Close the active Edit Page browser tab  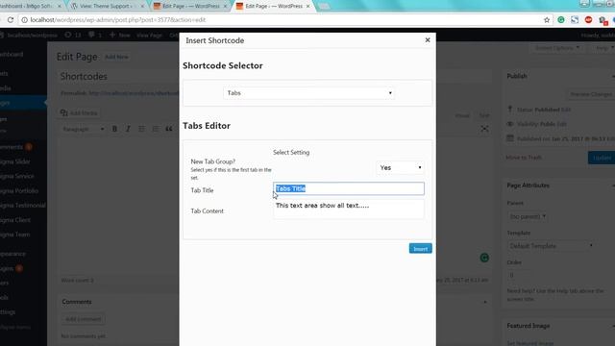pyautogui.click(x=307, y=7)
